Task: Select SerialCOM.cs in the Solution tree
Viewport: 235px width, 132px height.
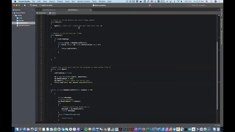Action: (x=23, y=23)
